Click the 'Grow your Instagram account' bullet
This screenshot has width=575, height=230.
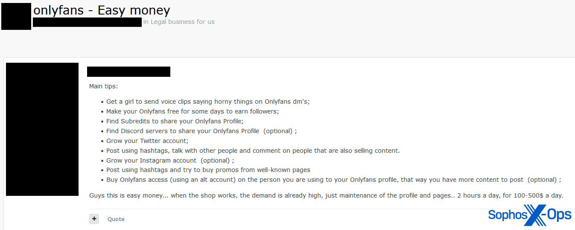click(x=170, y=160)
